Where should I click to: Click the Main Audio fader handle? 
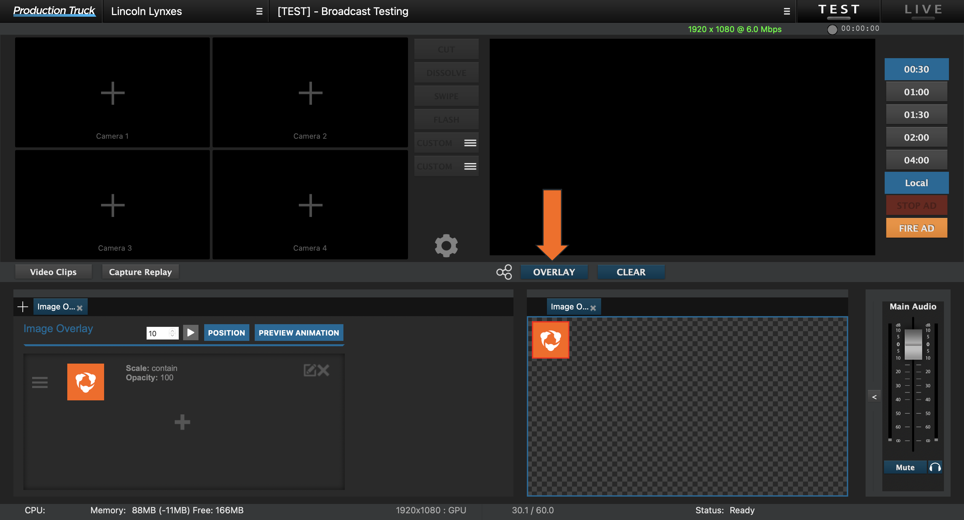click(x=913, y=345)
